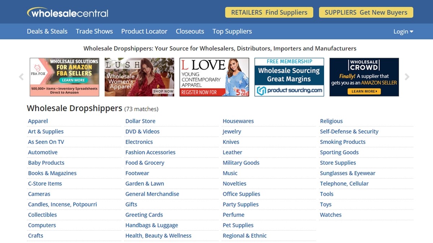Browse the Apparel category
This screenshot has width=433, height=243.
point(38,121)
